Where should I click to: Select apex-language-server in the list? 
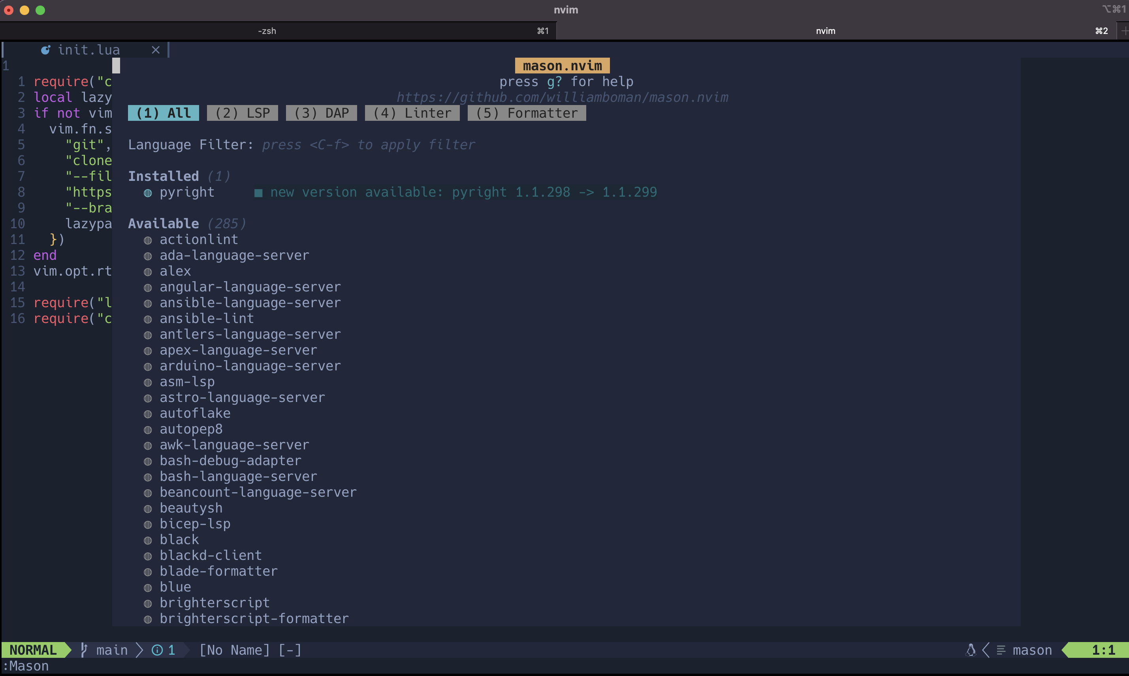point(238,350)
